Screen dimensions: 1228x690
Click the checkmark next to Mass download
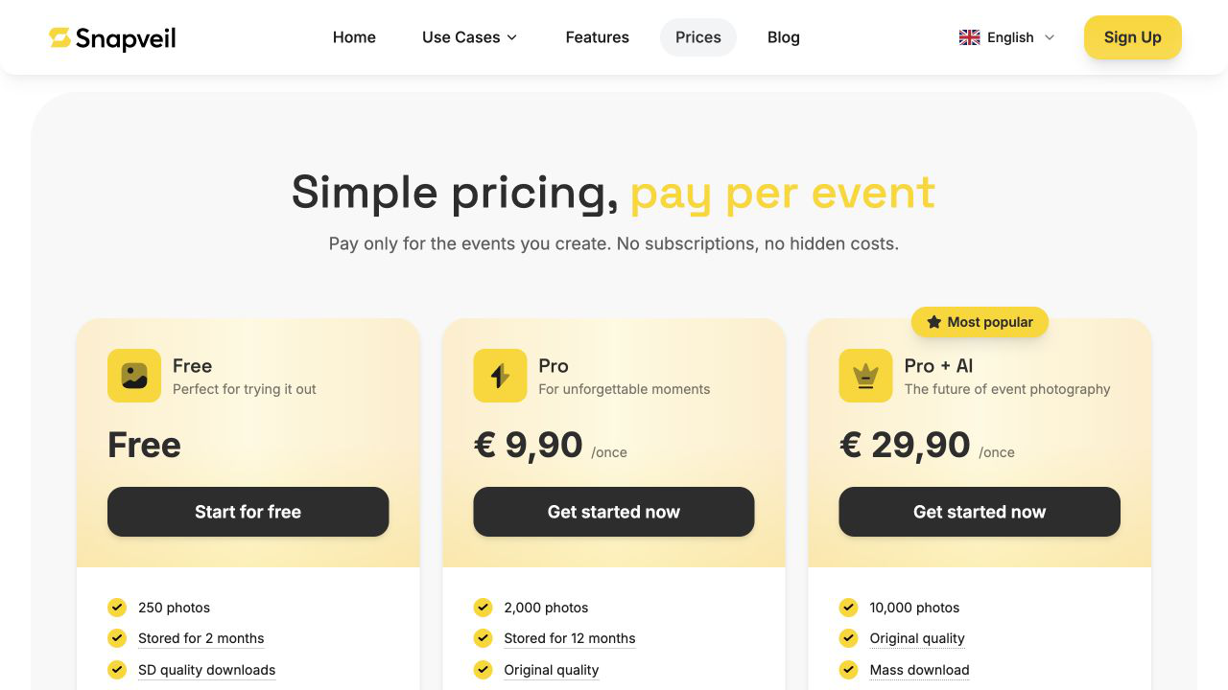848,669
